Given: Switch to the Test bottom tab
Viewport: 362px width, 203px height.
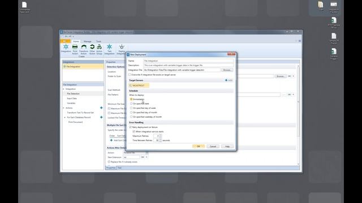Looking at the screenshot, I should click(119, 168).
